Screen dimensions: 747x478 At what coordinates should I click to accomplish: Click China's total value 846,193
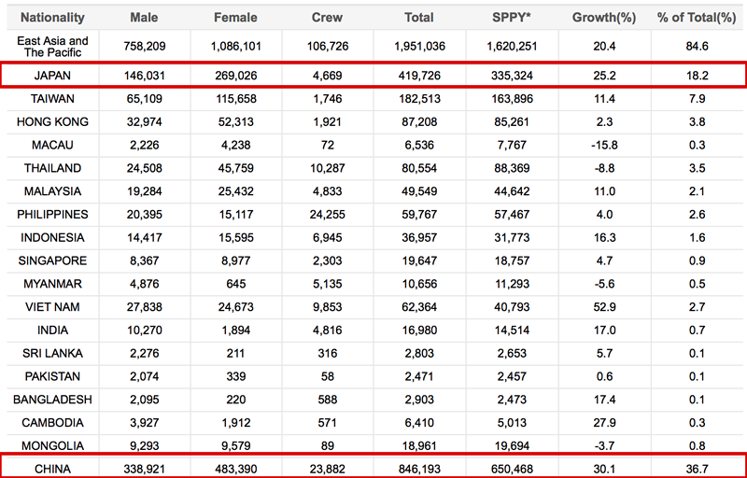(419, 469)
